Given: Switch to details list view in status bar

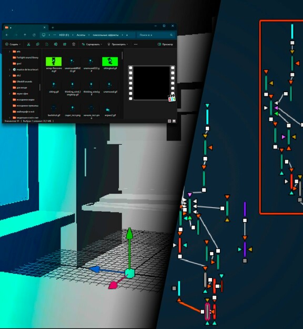Looking at the screenshot, I should pyautogui.click(x=169, y=121).
